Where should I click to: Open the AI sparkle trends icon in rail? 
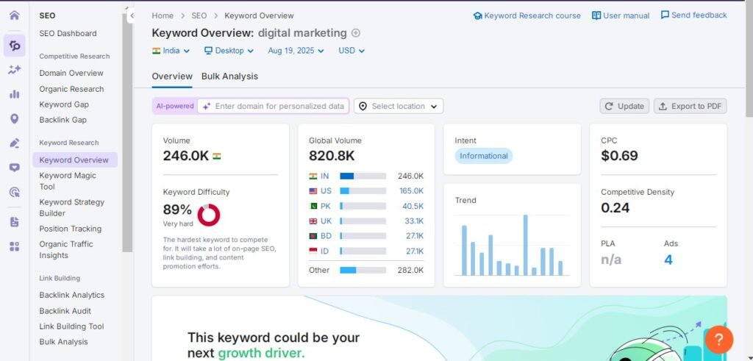tap(15, 70)
